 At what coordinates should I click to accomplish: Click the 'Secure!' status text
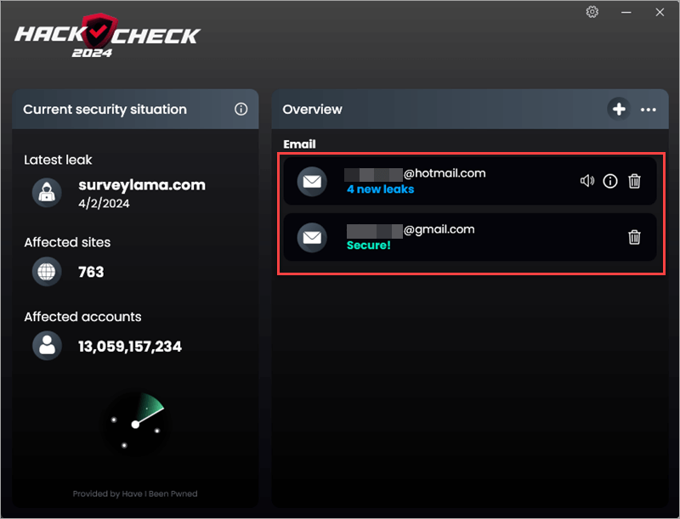369,245
